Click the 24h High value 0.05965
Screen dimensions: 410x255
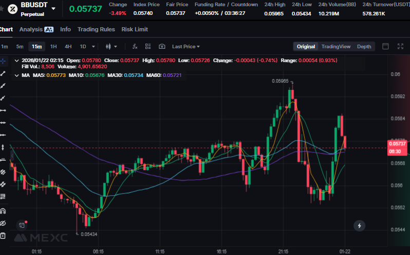coord(274,13)
